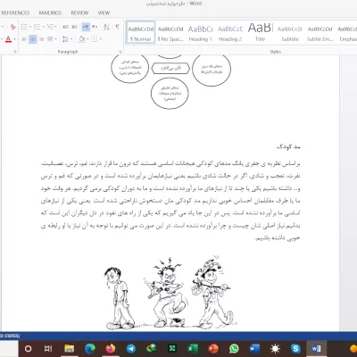Open Skype from the taskbar
The height and width of the screenshot is (357, 357).
click(x=295, y=348)
